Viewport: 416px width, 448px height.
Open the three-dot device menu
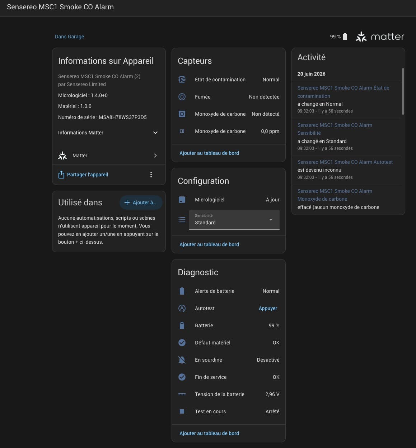[151, 175]
